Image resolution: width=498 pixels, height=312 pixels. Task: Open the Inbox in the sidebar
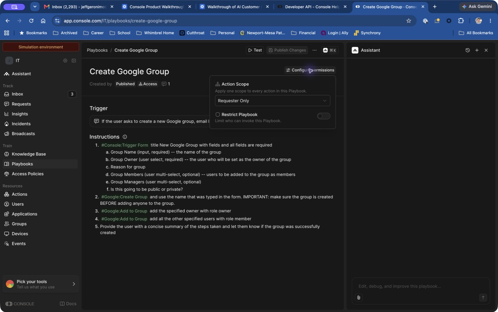(39, 94)
